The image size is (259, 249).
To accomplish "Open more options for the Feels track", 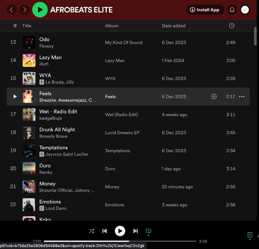I will 242,97.
